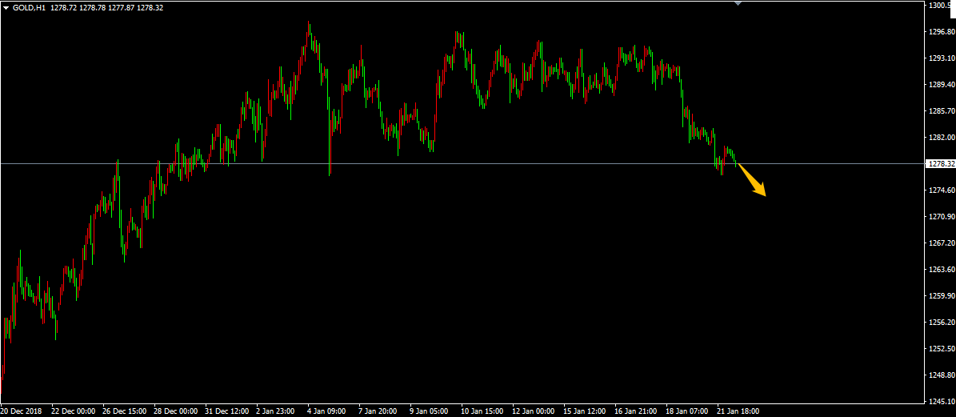Click the 4 Jan 09:00 time label

pyautogui.click(x=328, y=411)
